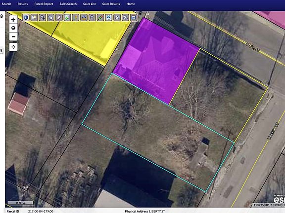285x213 pixels.
Task: Open the Parcel Report tab
Action: pyautogui.click(x=44, y=4)
